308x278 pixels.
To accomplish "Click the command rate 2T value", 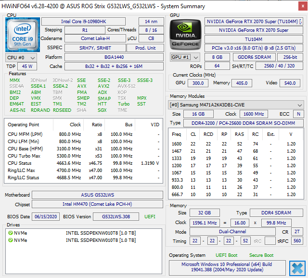I will (x=297, y=232).
